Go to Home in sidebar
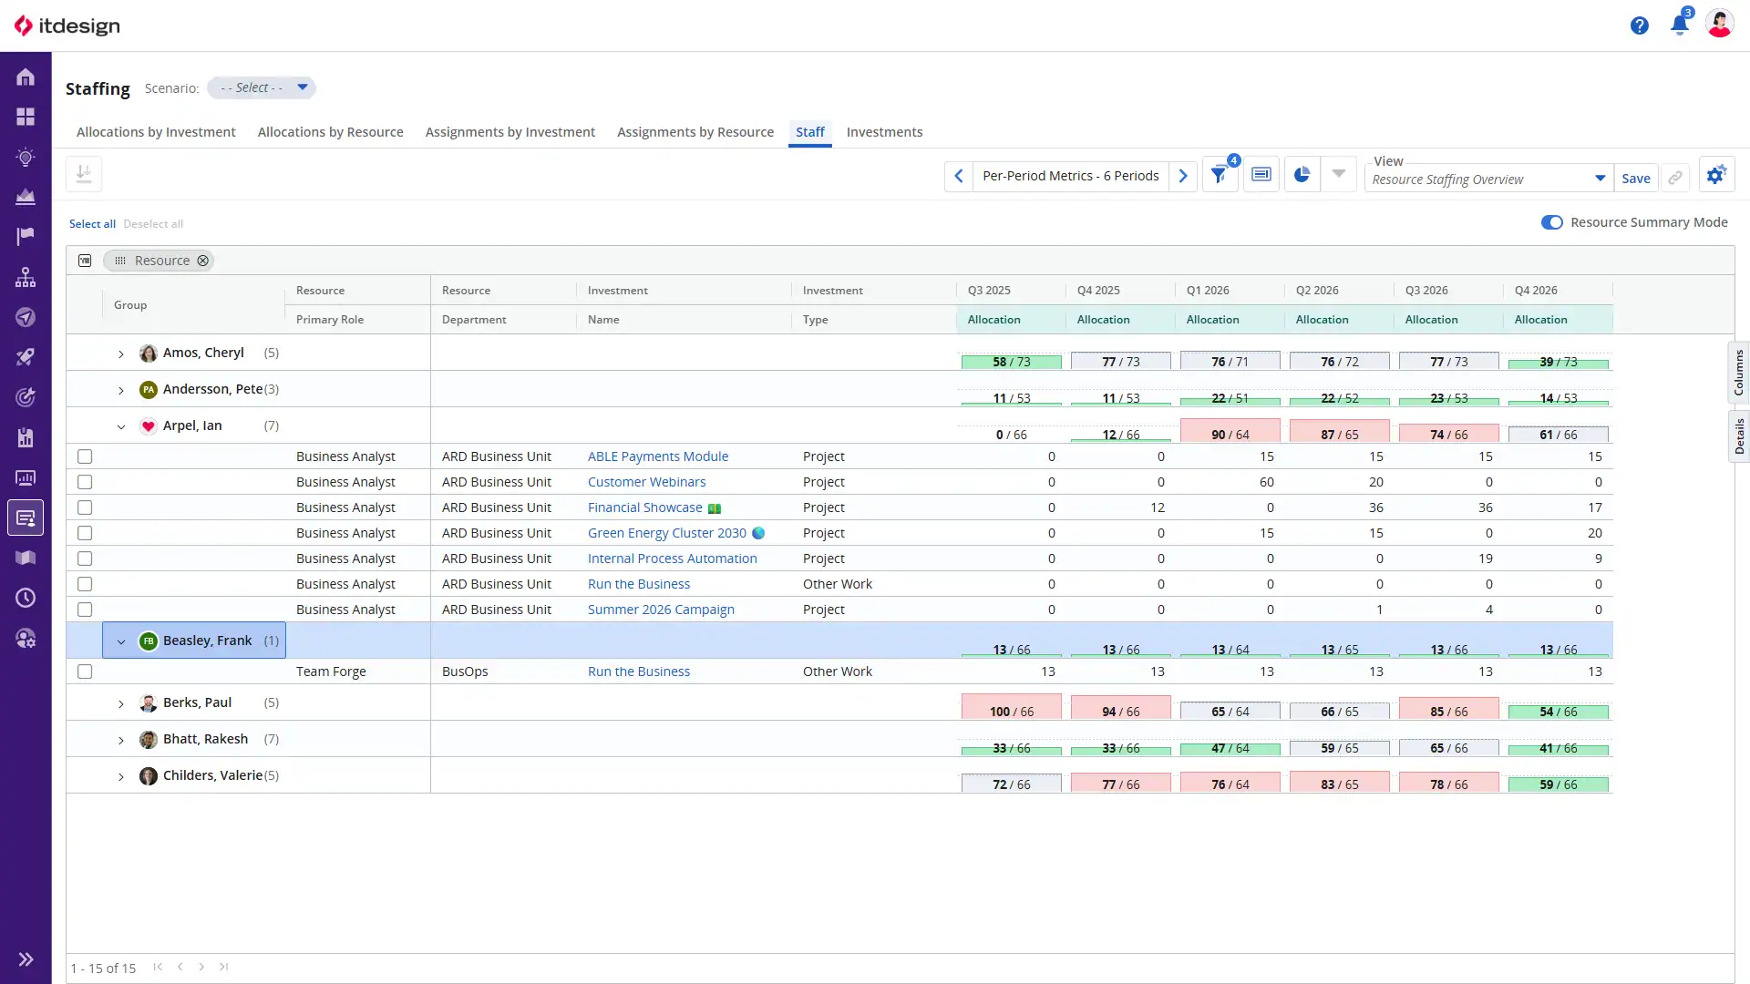This screenshot has height=984, width=1750. click(26, 77)
